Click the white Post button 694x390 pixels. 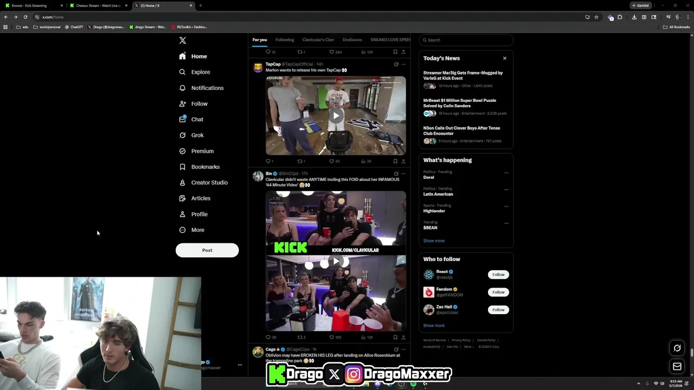pos(207,250)
